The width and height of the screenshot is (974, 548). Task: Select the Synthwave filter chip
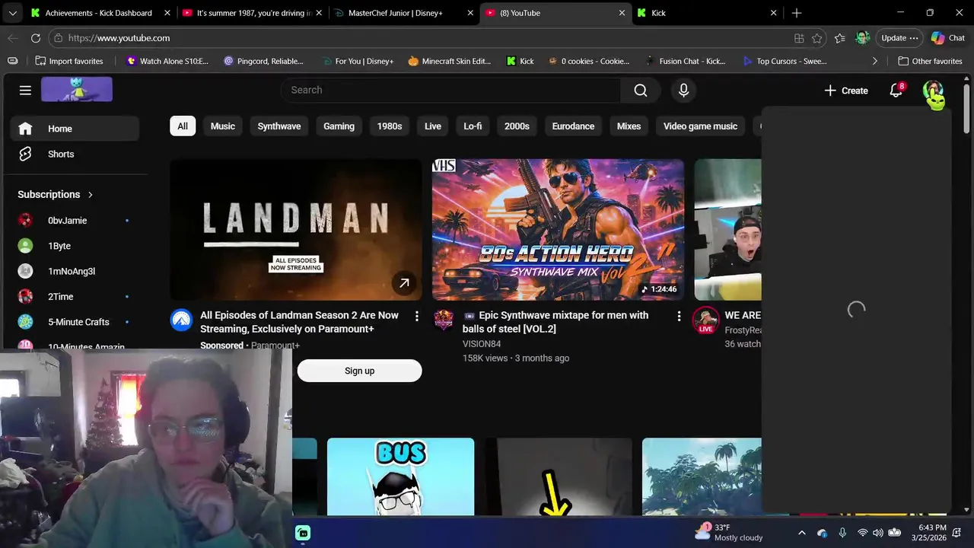pyautogui.click(x=279, y=126)
